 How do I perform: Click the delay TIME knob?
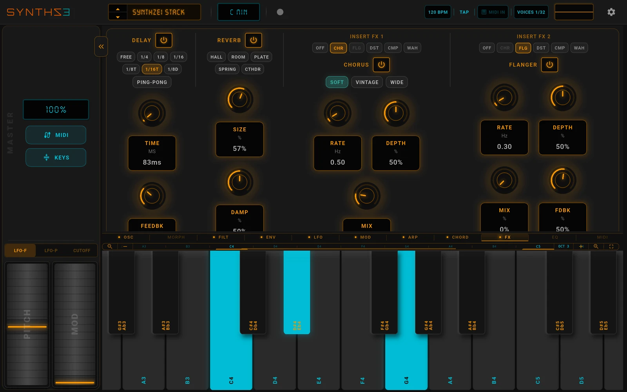(152, 113)
